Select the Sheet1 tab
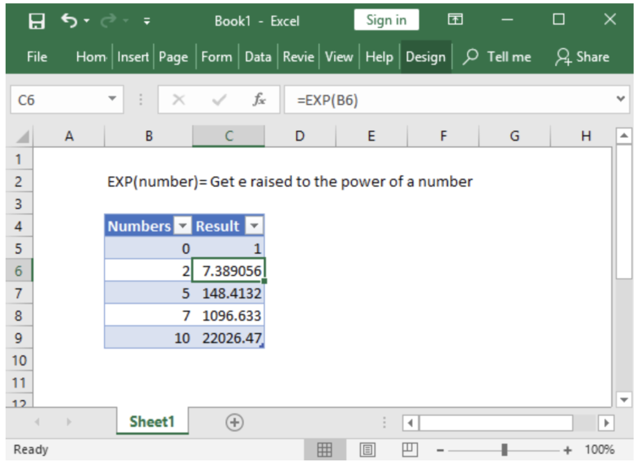 click(x=152, y=422)
